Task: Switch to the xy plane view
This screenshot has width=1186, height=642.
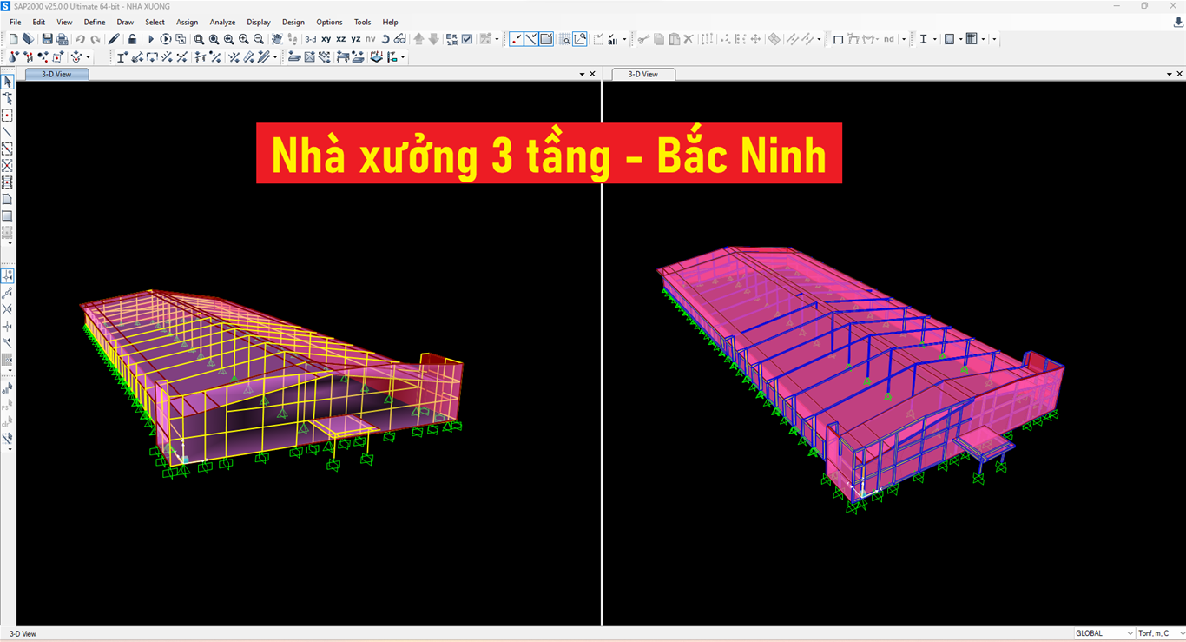Action: (326, 39)
